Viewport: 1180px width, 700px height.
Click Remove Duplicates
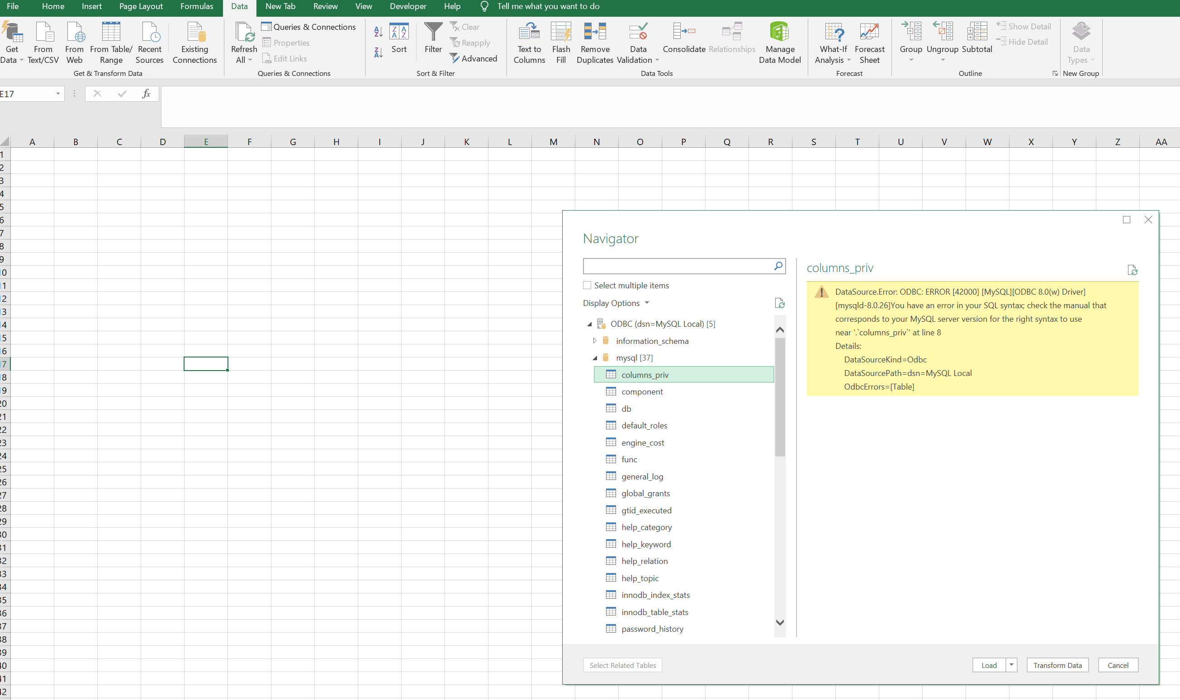[x=595, y=42]
